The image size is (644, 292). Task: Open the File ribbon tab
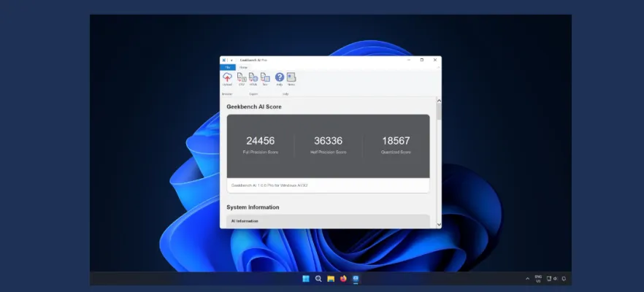pos(228,67)
